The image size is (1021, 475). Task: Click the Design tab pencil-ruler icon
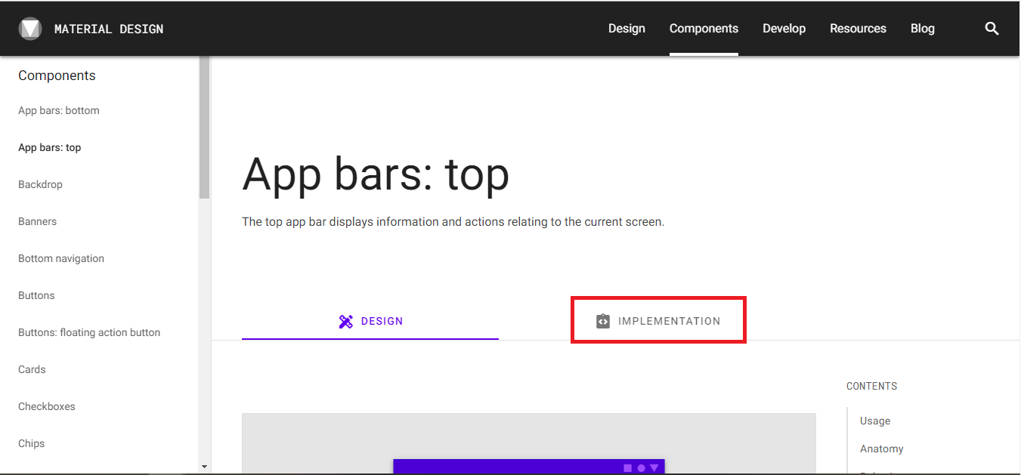346,322
